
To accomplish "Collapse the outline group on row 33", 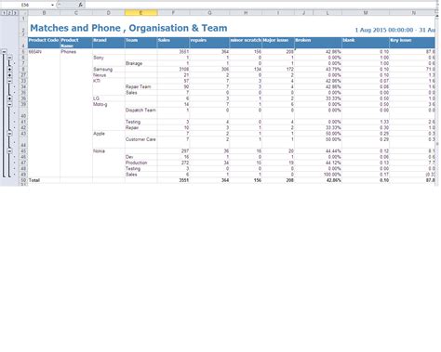I will coord(9,81).
